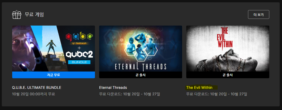
Task: Click the gift box icon beside 무료 게임
Action: tap(17, 14)
